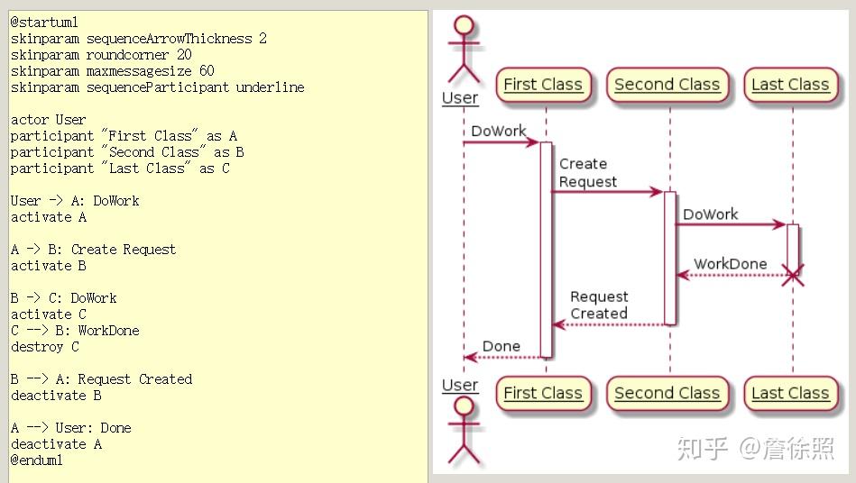856x483 pixels.
Task: Select the top Second Class participant box
Action: click(667, 85)
